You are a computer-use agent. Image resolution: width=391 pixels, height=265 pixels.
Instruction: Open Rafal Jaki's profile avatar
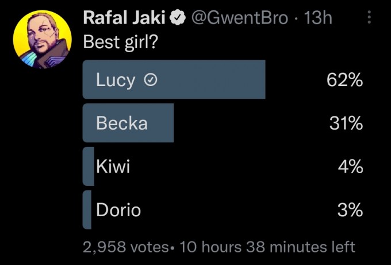(43, 39)
